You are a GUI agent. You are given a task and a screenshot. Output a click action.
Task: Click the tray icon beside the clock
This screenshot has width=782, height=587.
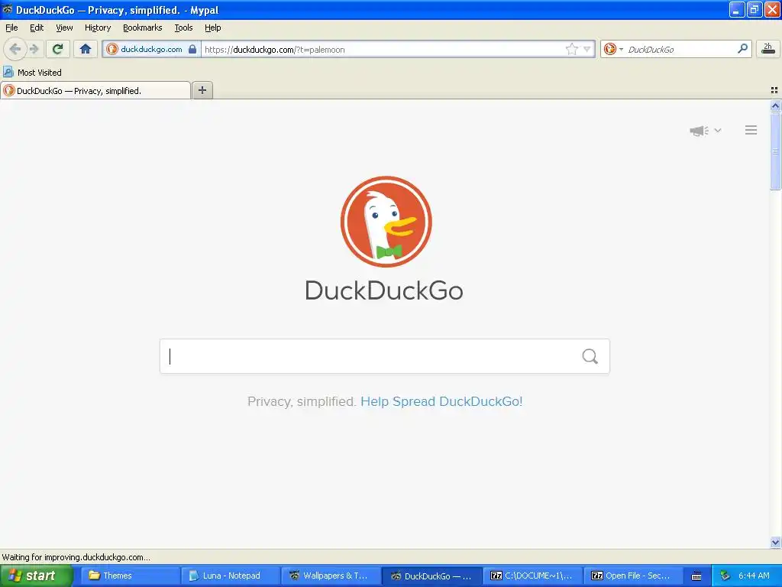(x=725, y=576)
